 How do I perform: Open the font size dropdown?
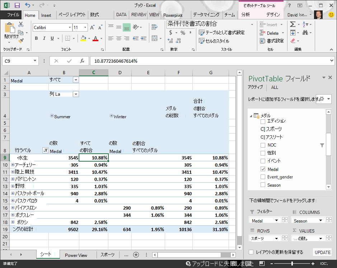tap(85, 28)
